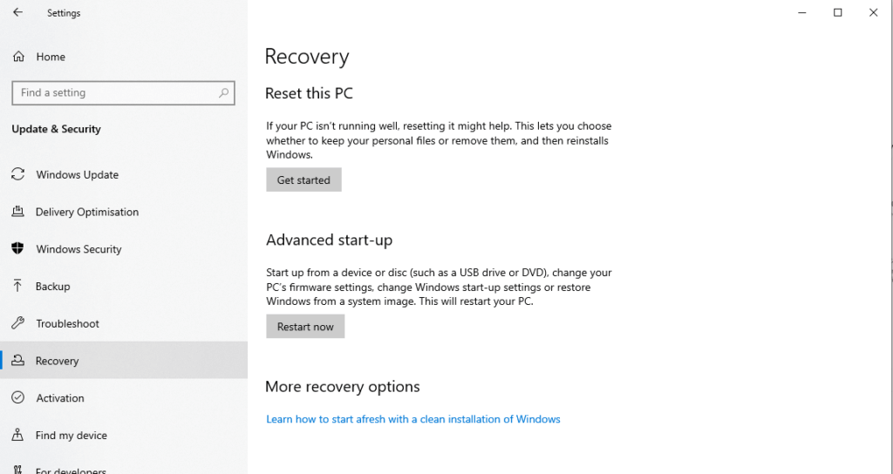Go to the Backup settings page
The height and width of the screenshot is (474, 893).
click(124, 286)
